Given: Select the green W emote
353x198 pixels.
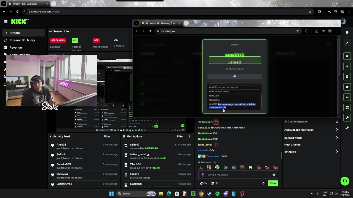Looking at the screenshot, I should 250,167.
